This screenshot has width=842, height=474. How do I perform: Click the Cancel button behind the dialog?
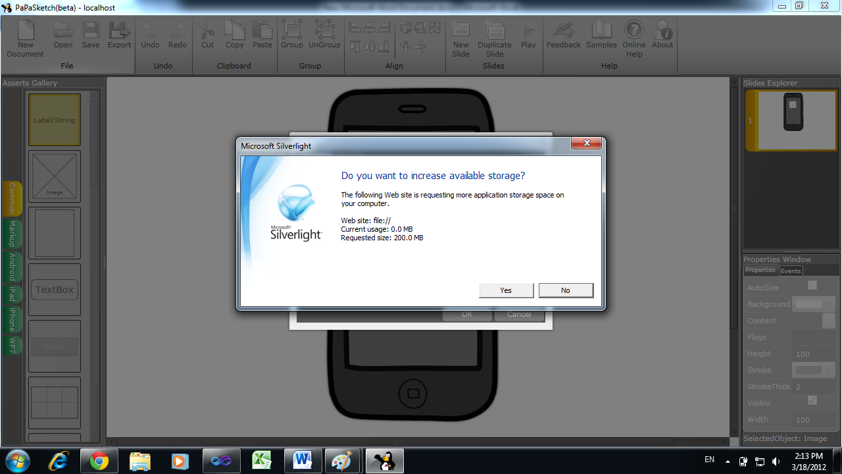[518, 315]
